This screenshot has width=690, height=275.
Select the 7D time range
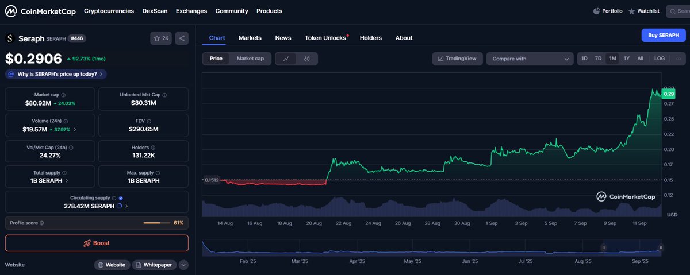(598, 59)
